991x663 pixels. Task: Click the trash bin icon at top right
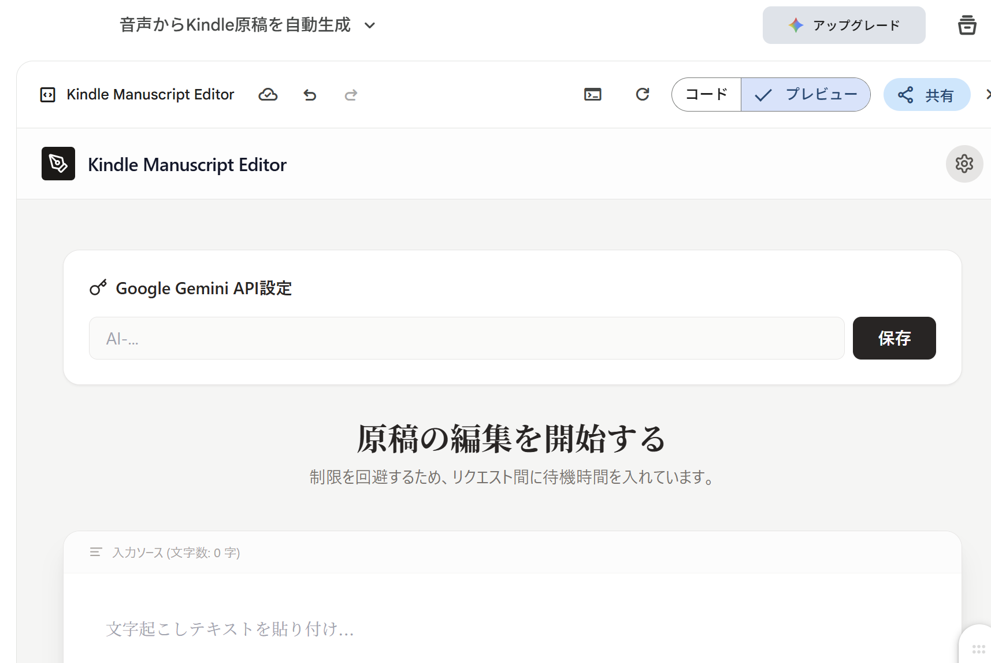(967, 25)
